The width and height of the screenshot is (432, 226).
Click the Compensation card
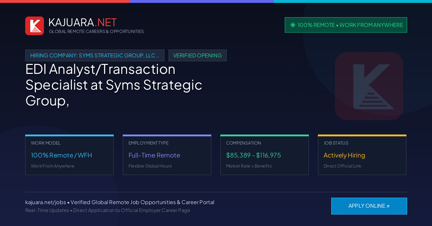tap(265, 155)
